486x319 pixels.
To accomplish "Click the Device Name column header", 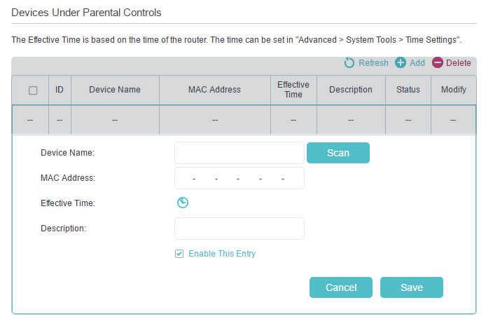I will tap(115, 90).
